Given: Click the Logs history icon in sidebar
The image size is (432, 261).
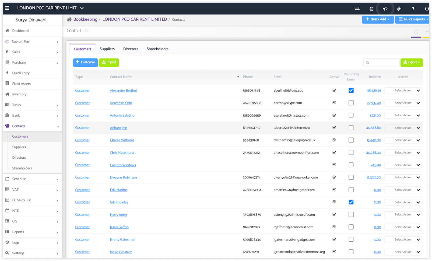Looking at the screenshot, I should 7,242.
